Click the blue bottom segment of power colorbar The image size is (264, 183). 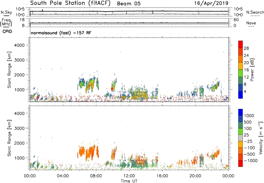[x=241, y=95]
